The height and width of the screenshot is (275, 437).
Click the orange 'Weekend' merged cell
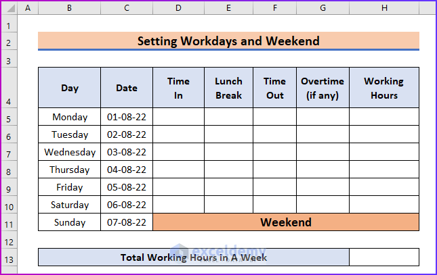click(286, 222)
